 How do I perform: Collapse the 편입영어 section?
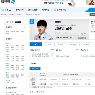pos(24,39)
